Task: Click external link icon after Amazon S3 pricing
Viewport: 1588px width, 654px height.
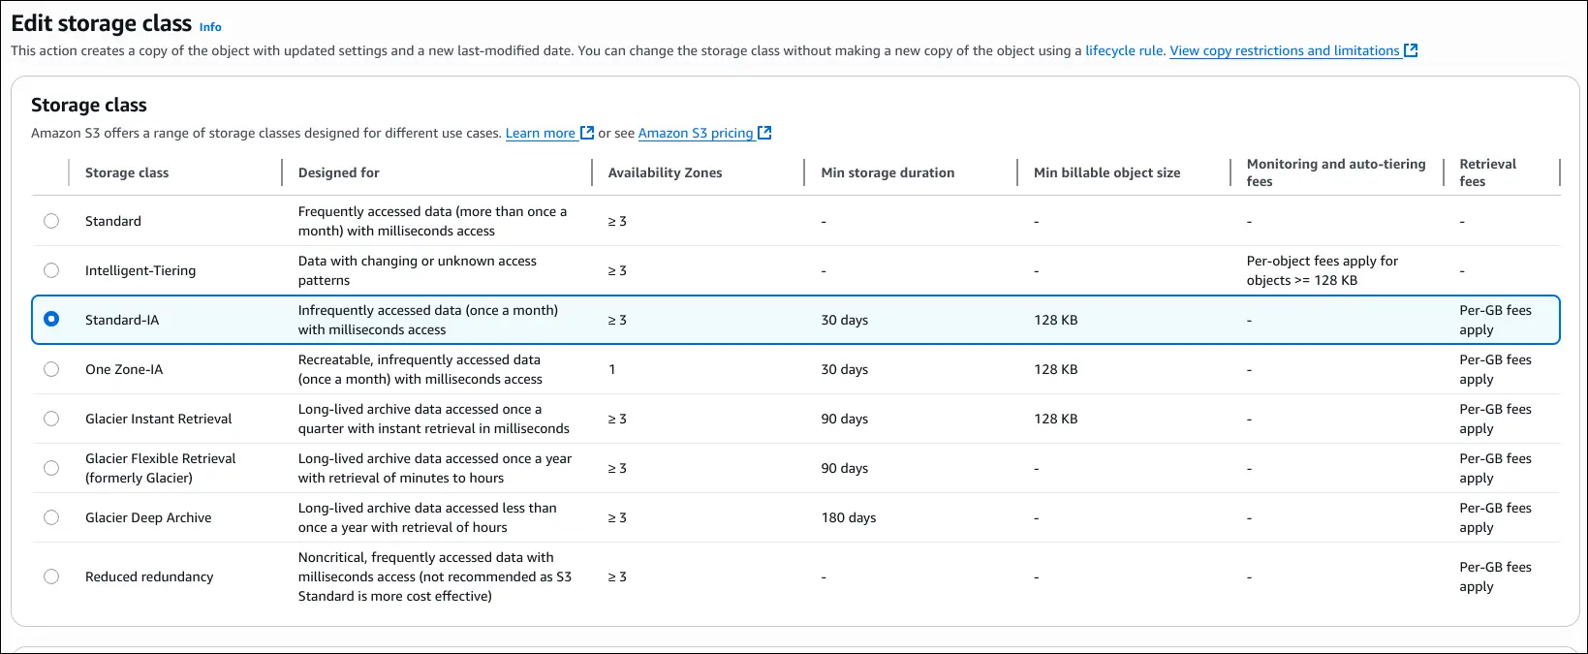Action: pos(764,133)
